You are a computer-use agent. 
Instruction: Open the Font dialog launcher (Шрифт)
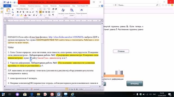(38, 18)
